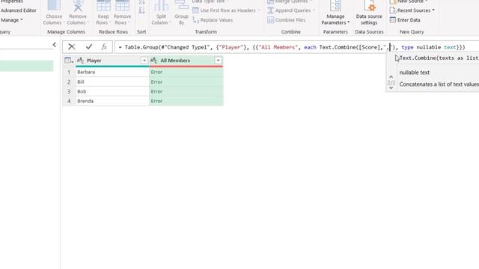Click the Enter Data table icon

[x=393, y=20]
